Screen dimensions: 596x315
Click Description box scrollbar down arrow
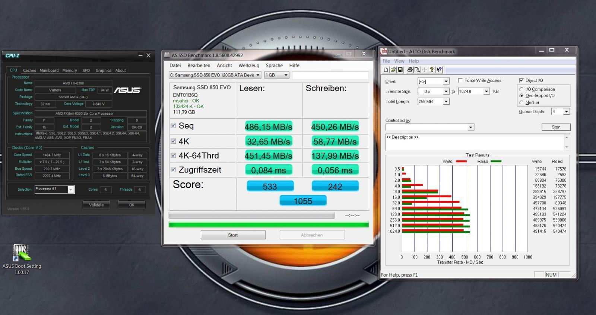[567, 147]
